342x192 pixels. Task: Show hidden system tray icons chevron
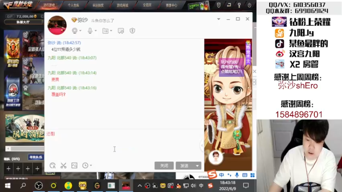click(x=140, y=186)
